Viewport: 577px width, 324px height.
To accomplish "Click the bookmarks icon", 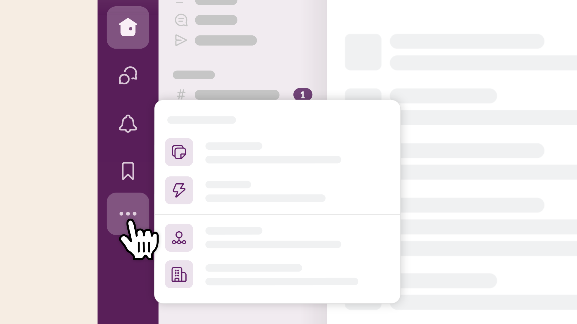I will point(128,170).
